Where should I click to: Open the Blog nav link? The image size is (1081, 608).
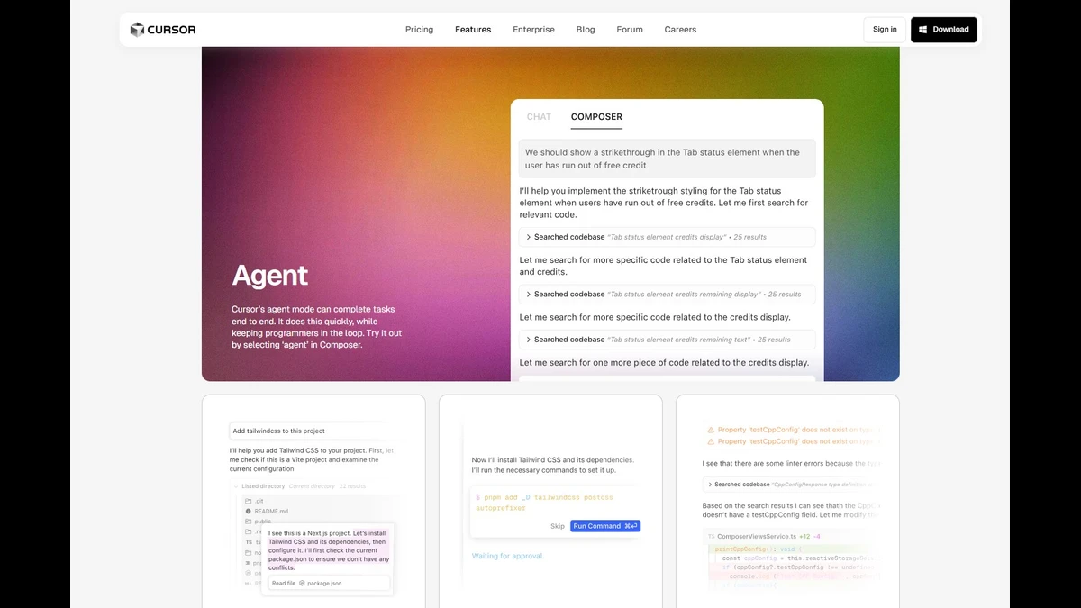[x=586, y=30]
